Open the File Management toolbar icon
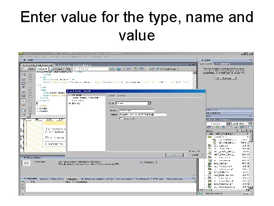 pyautogui.click(x=112, y=69)
